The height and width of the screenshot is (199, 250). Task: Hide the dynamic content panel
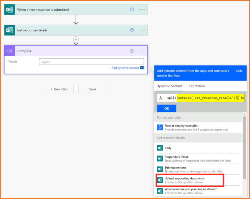pos(239,71)
